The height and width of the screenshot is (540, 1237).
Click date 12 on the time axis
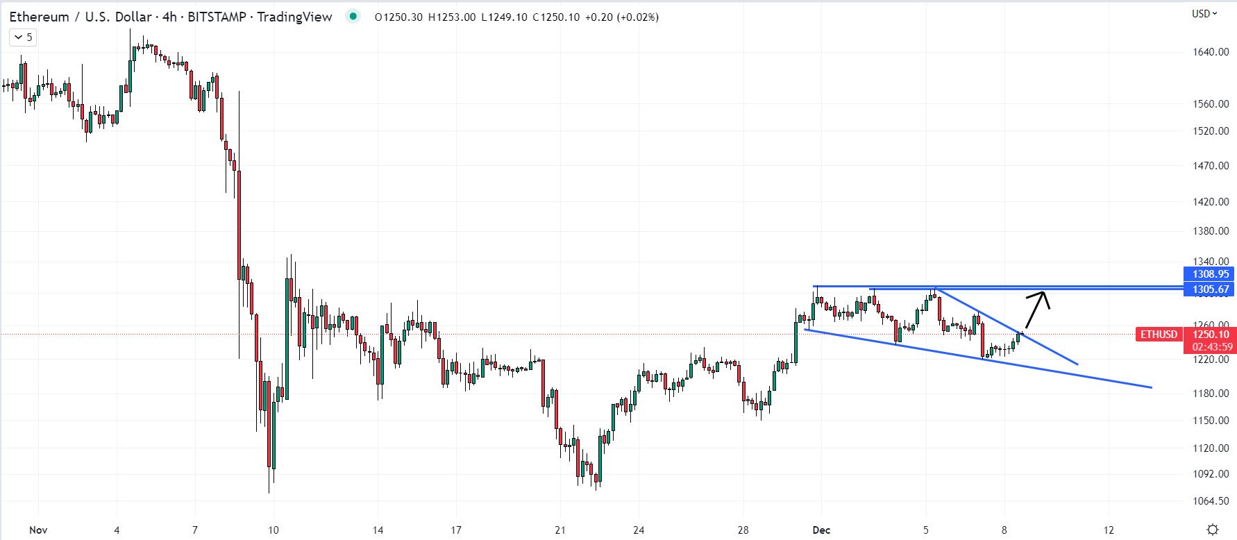1109,530
